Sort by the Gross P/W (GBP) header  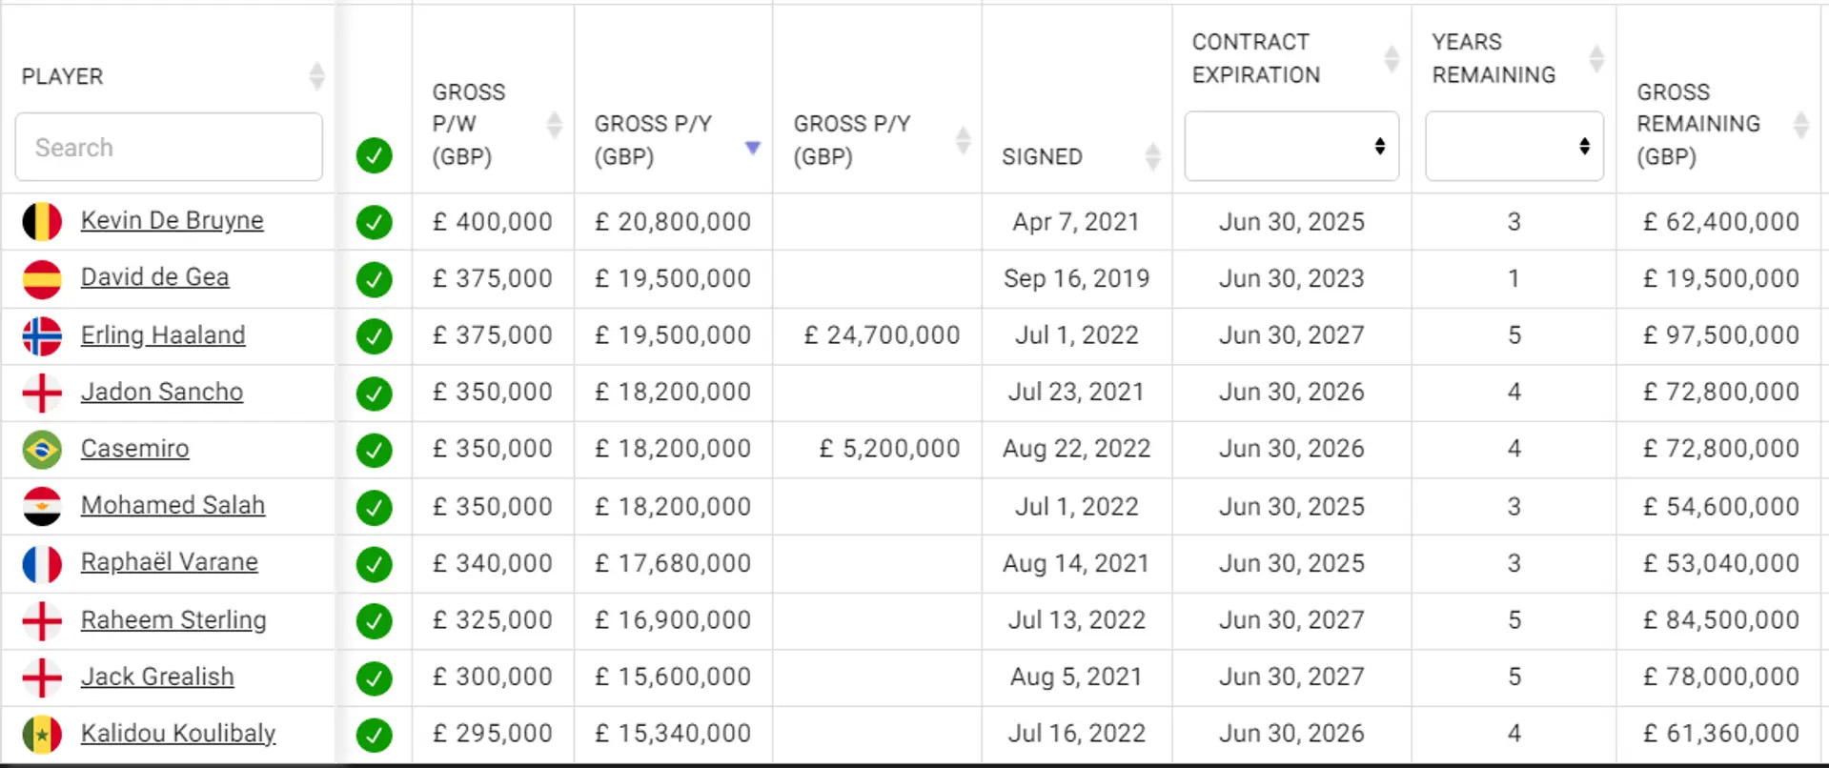point(554,124)
